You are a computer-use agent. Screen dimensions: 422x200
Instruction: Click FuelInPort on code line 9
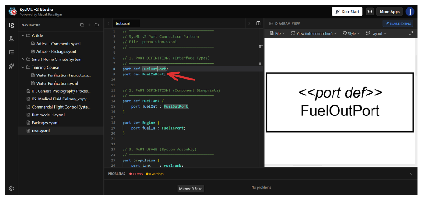153,74
